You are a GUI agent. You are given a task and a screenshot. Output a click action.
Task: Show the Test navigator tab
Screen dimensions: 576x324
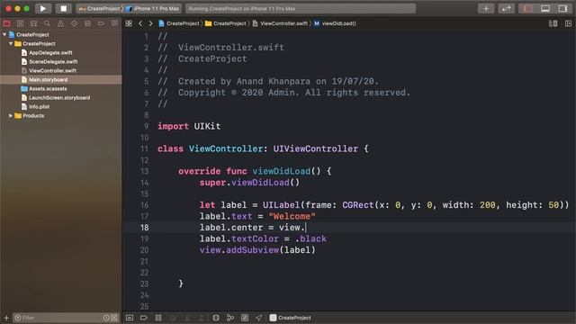(74, 23)
